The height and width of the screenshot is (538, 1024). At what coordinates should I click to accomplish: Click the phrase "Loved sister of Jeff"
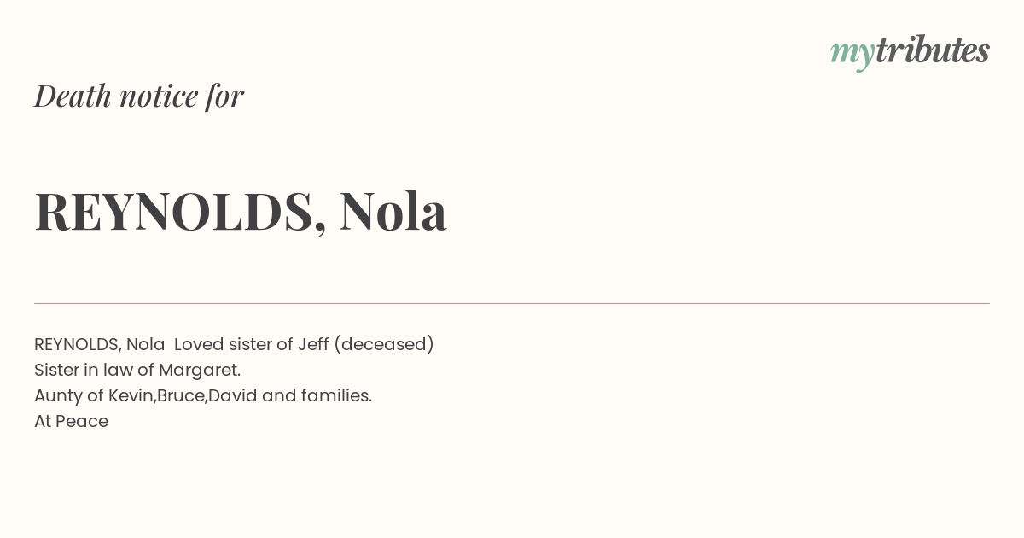[x=251, y=344]
